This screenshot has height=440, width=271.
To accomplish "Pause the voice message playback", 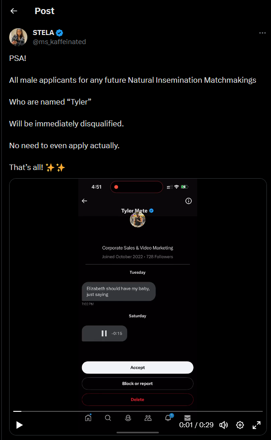I will pos(104,333).
